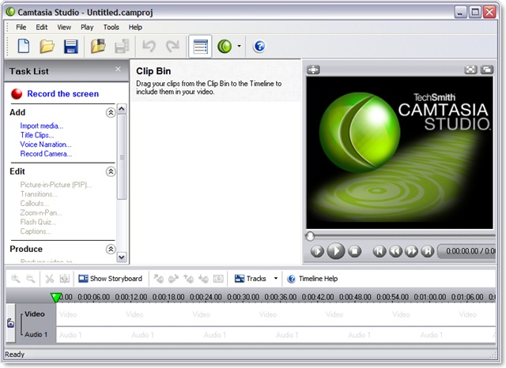Image resolution: width=506 pixels, height=368 pixels.
Task: Click Task List scrollbar up arrow
Action: click(122, 109)
